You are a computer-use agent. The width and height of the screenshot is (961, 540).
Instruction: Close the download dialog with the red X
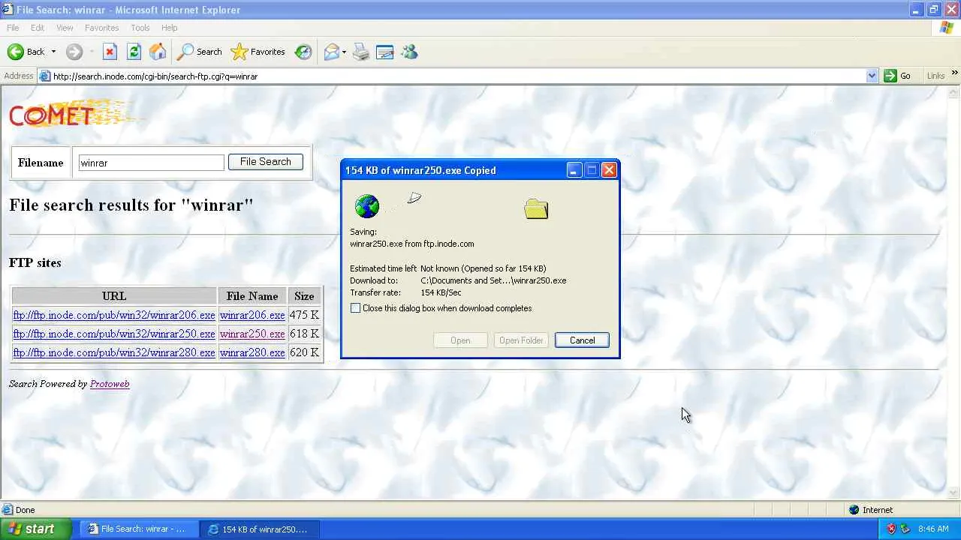(609, 170)
